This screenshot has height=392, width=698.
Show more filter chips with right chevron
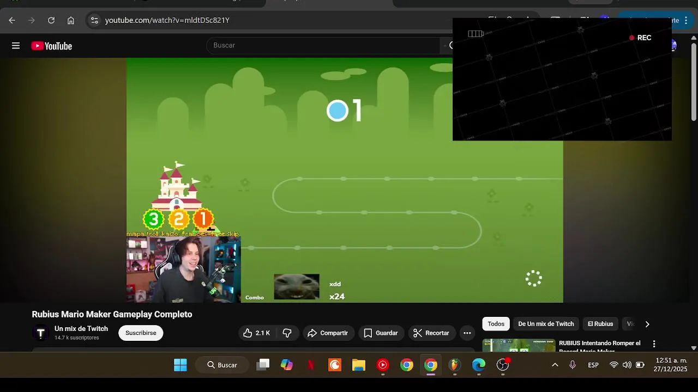click(x=647, y=324)
